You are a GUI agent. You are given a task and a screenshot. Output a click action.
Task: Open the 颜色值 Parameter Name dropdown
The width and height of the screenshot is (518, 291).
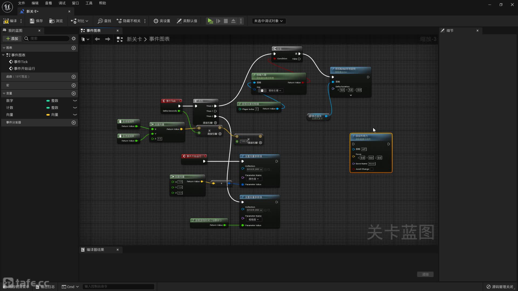click(x=254, y=179)
